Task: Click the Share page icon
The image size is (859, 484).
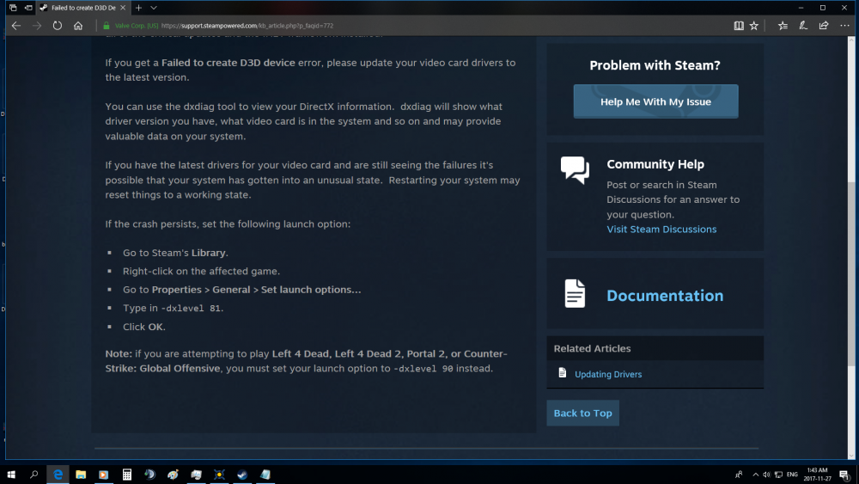Action: pyautogui.click(x=824, y=26)
